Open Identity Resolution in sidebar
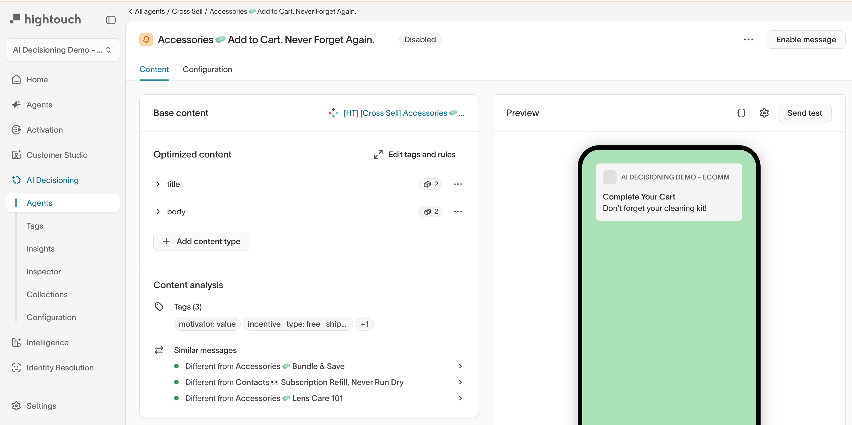This screenshot has width=852, height=425. [x=60, y=368]
